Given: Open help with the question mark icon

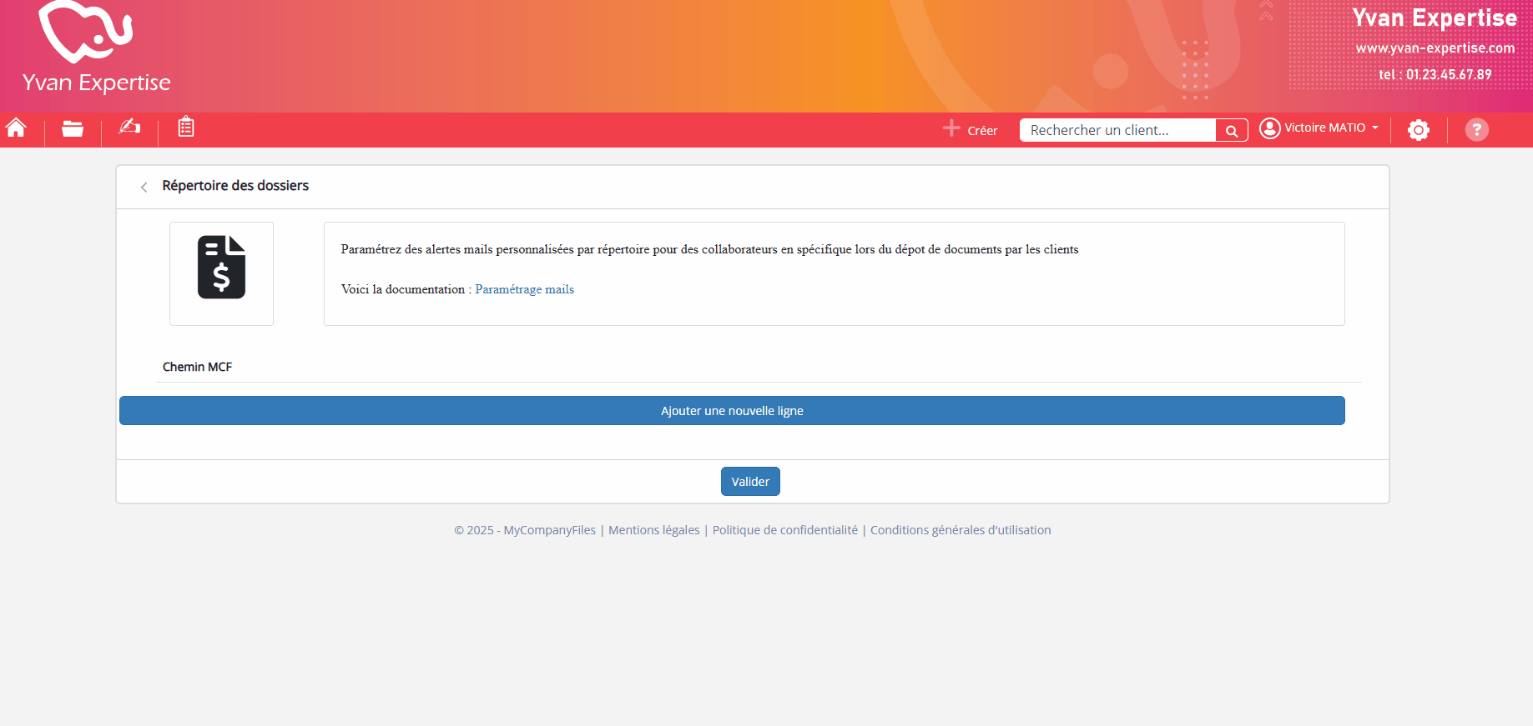Looking at the screenshot, I should coord(1476,130).
